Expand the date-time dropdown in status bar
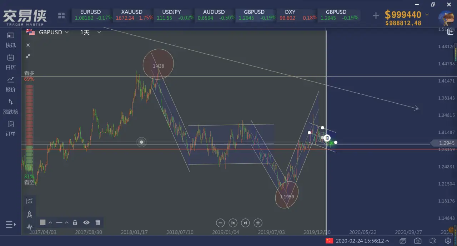This screenshot has width=457, height=246. pyautogui.click(x=388, y=241)
